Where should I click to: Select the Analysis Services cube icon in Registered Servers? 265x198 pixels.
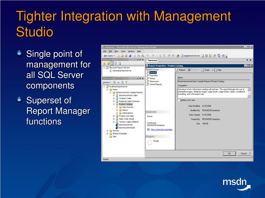(x=108, y=63)
